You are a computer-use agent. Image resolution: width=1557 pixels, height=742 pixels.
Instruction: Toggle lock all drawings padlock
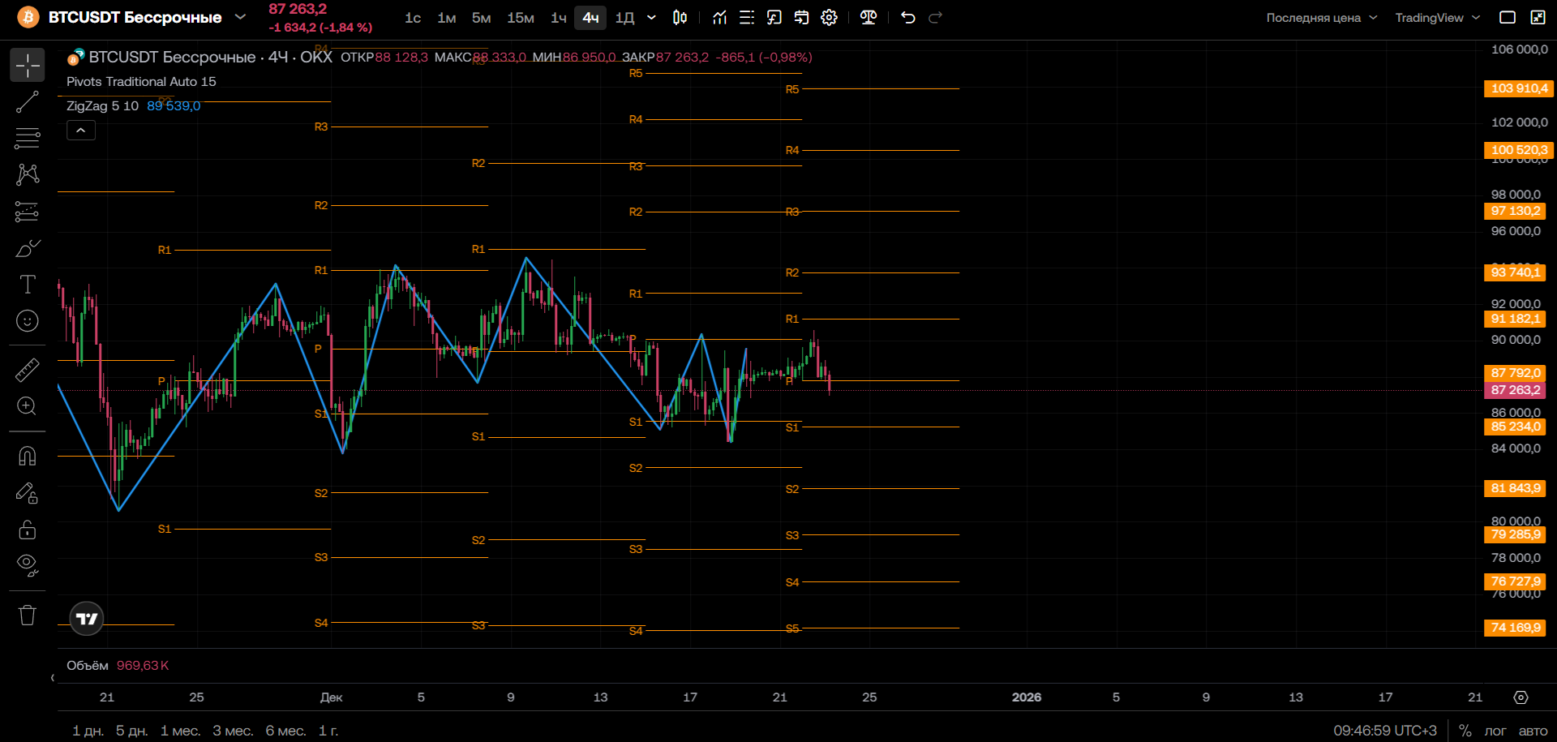click(x=28, y=530)
